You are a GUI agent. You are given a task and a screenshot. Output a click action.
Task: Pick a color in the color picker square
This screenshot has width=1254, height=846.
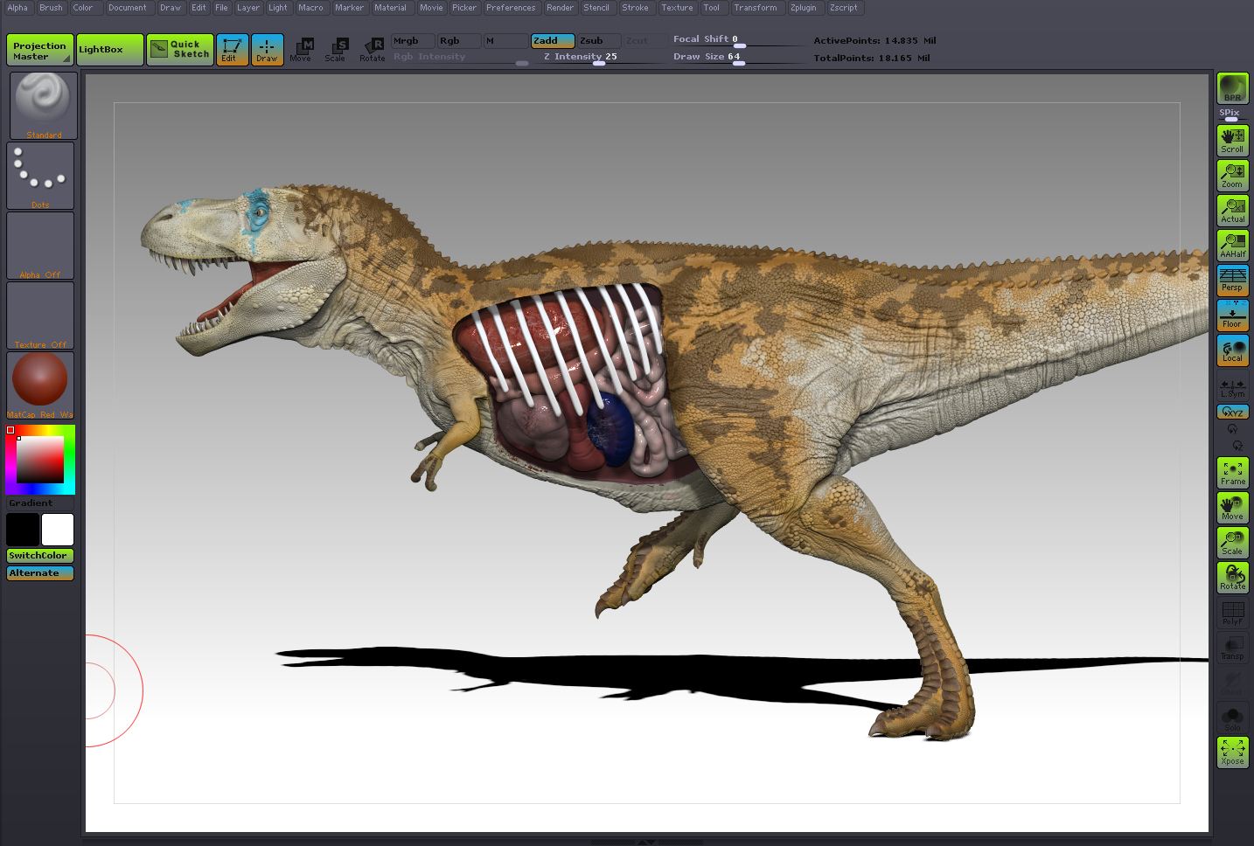pyautogui.click(x=40, y=460)
